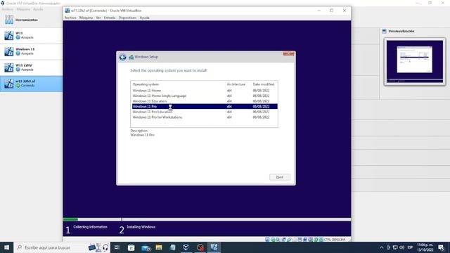Click the Date modified column header
Viewport: 450px width, 253px height.
tap(264, 84)
